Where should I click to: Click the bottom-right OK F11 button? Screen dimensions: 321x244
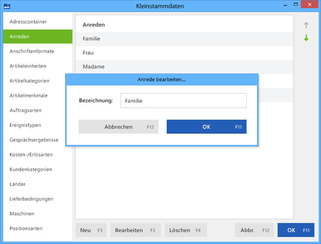click(296, 230)
